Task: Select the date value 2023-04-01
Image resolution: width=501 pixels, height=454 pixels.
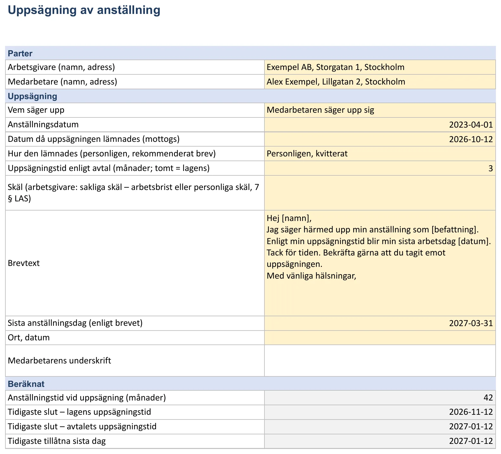Action: (380, 125)
